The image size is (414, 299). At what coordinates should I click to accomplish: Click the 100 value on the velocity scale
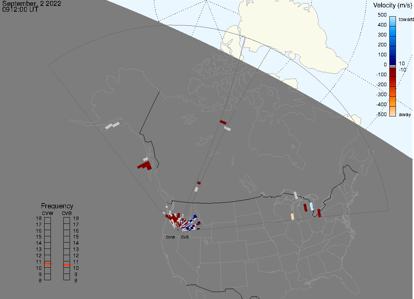pos(382,55)
